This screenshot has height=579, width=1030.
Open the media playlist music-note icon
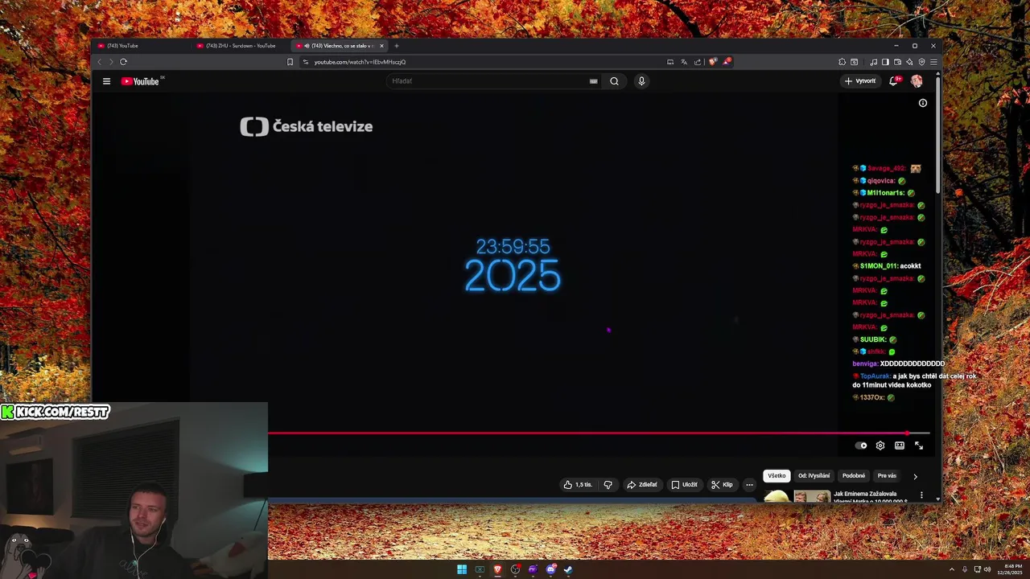tap(874, 62)
